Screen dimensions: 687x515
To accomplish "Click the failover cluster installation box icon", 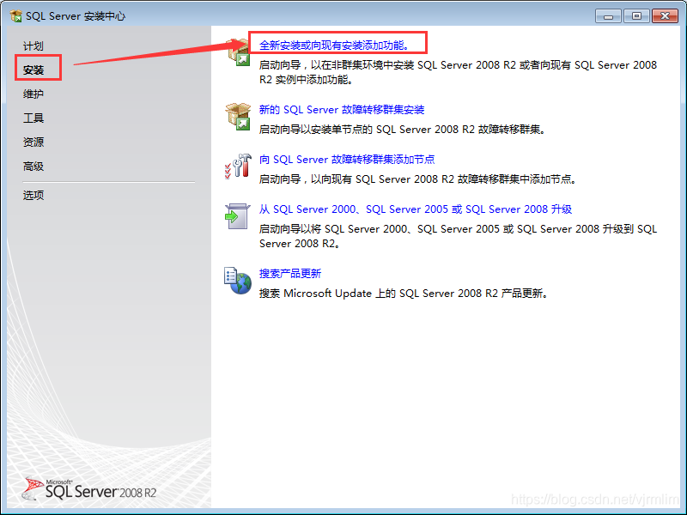I will (238, 117).
